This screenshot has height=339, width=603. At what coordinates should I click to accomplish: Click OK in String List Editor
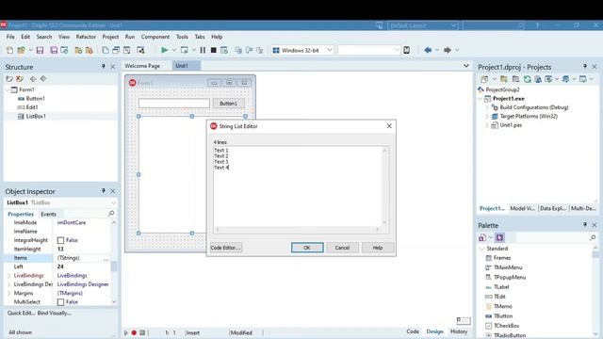307,248
